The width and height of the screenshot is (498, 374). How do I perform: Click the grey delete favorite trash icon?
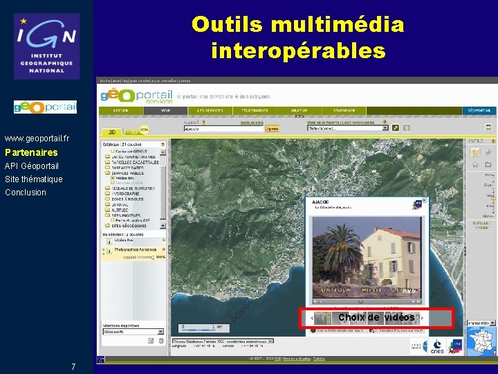pyautogui.click(x=407, y=128)
